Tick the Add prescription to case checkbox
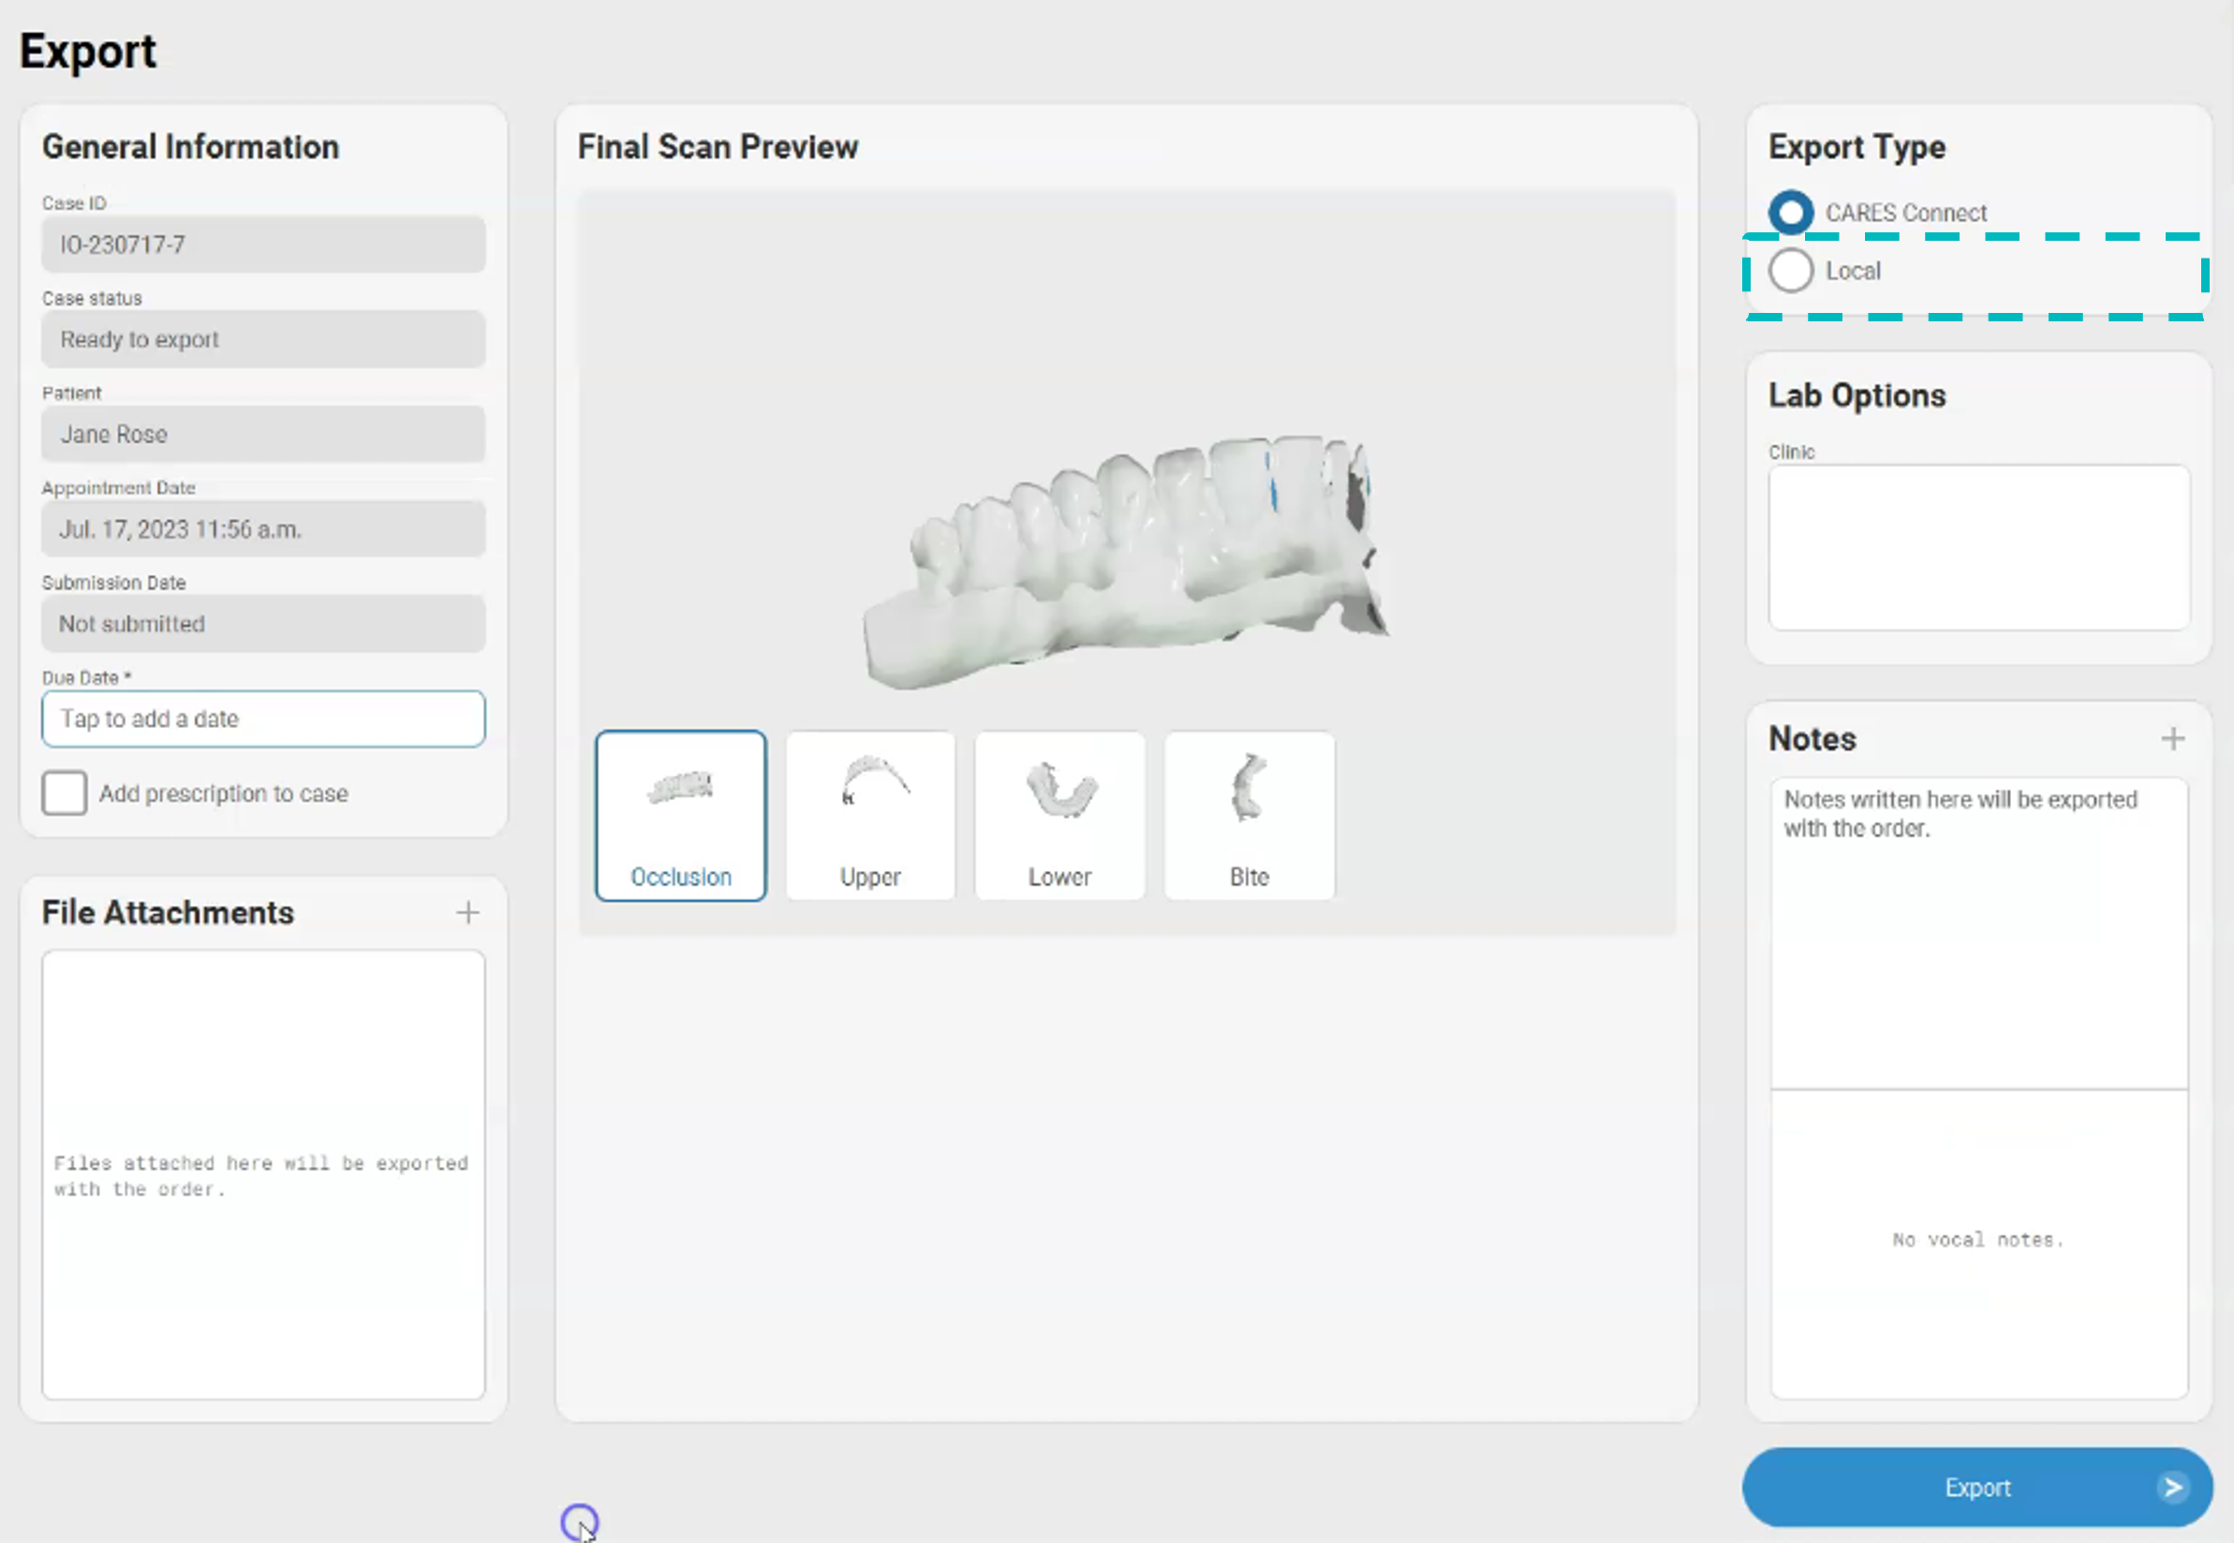The height and width of the screenshot is (1543, 2234). coord(64,794)
